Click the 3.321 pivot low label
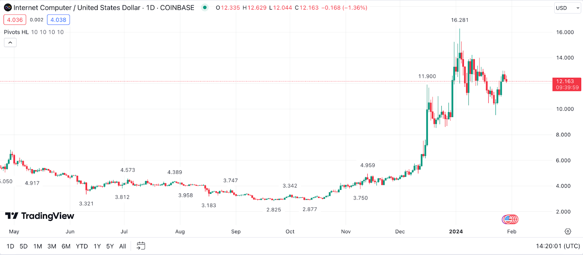The width and height of the screenshot is (583, 255). (x=86, y=204)
